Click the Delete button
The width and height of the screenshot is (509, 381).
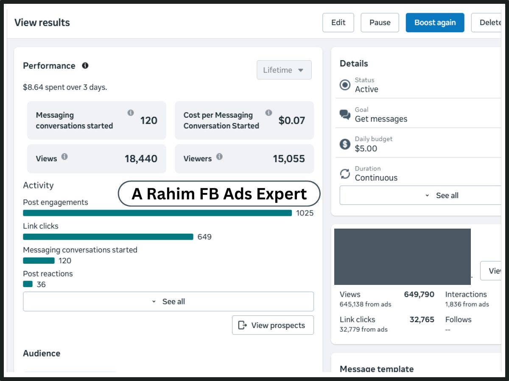(487, 22)
